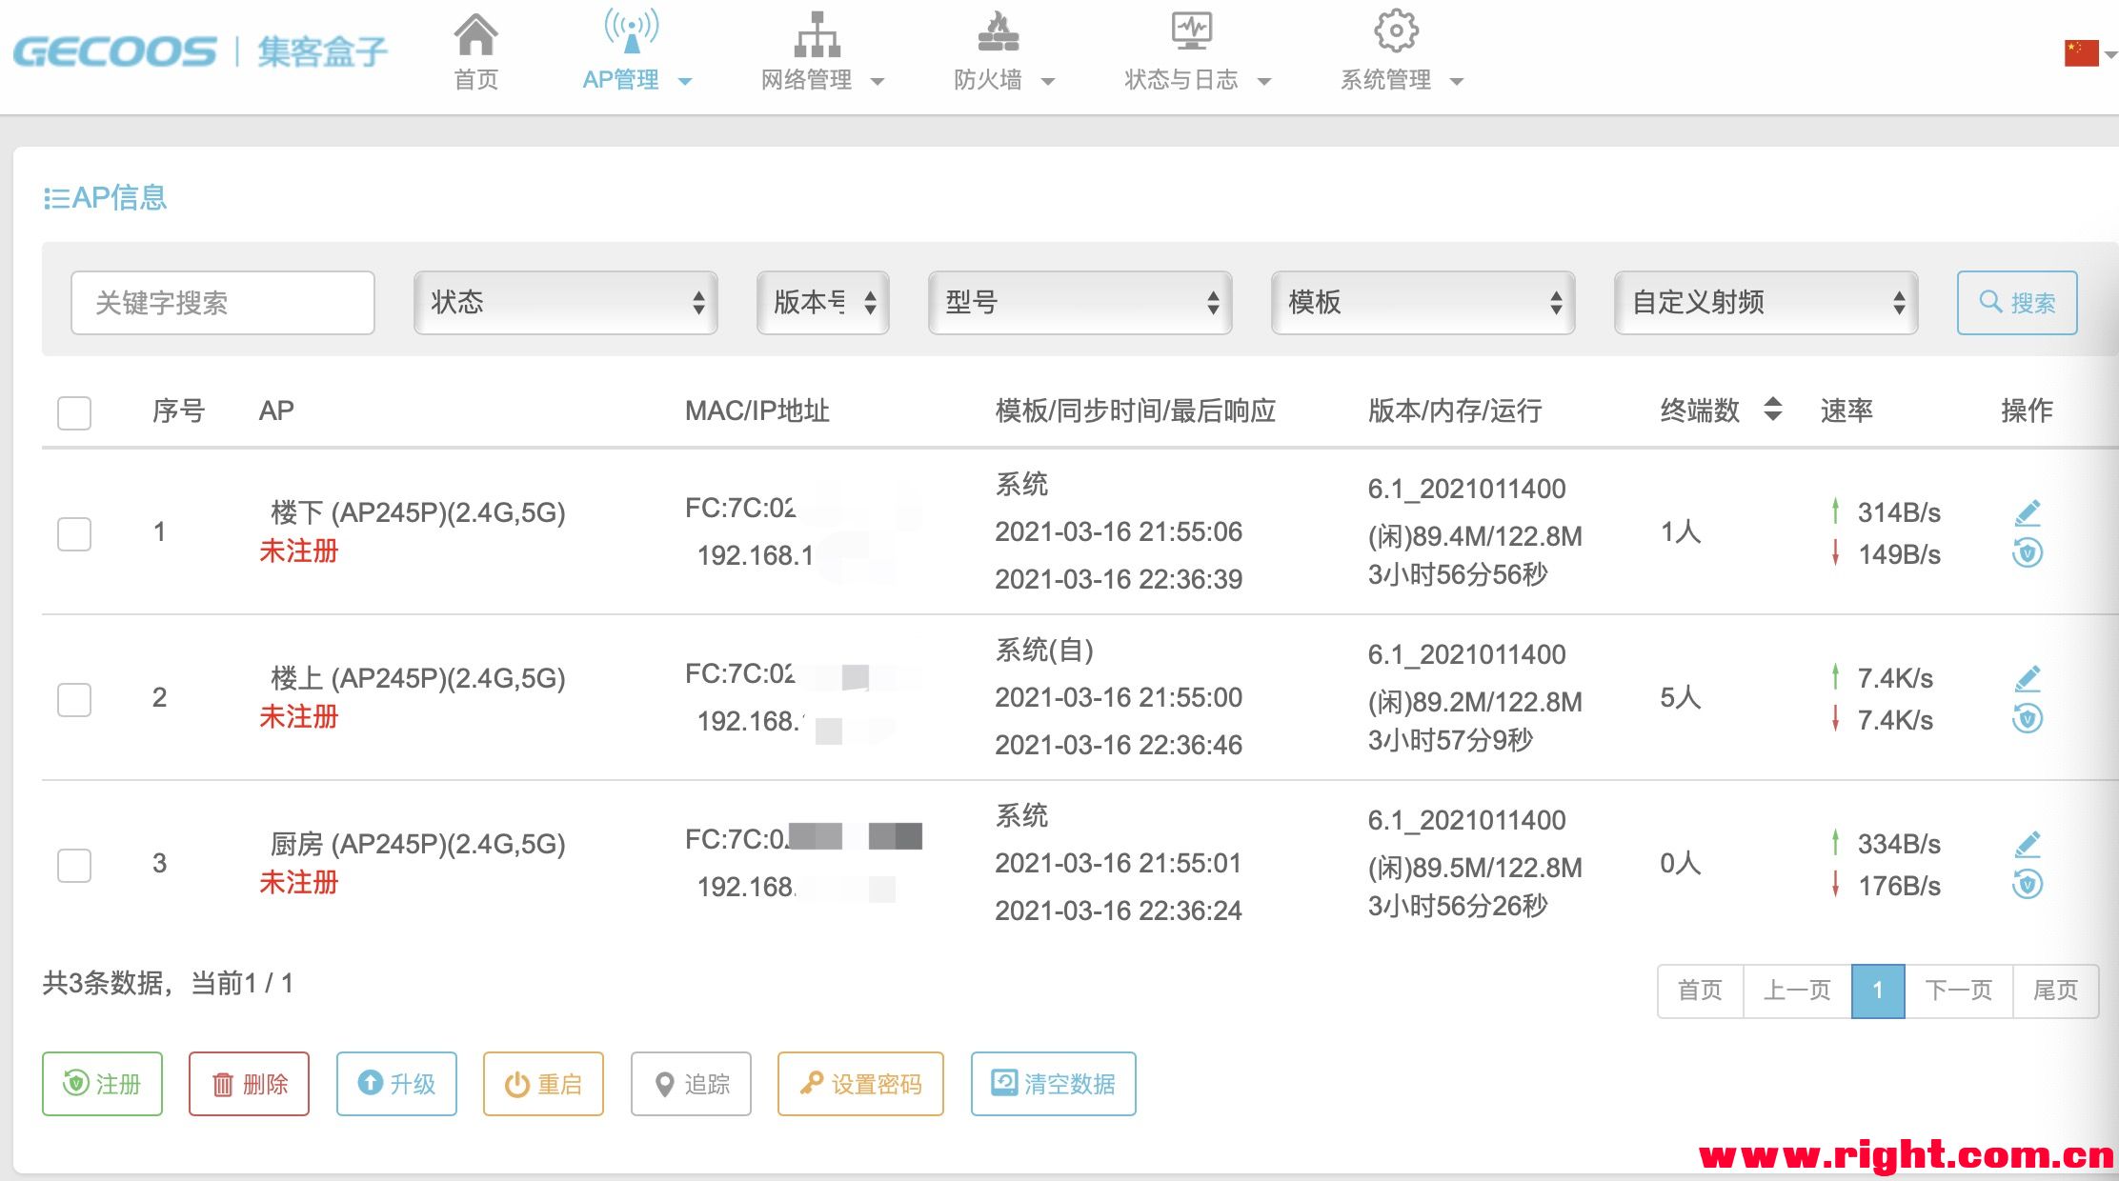2119x1181 pixels.
Task: Click register shield icon for 楼上 AP
Action: point(2028,718)
